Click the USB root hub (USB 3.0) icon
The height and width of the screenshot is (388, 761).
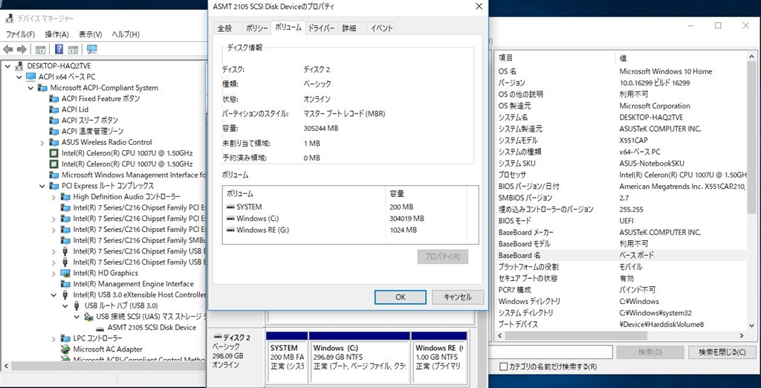(77, 305)
